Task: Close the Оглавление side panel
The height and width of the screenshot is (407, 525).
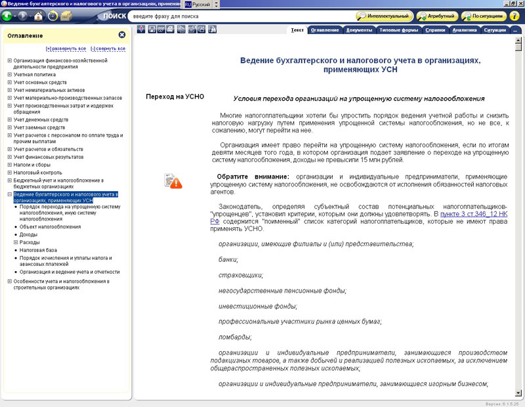Action: pos(122,35)
